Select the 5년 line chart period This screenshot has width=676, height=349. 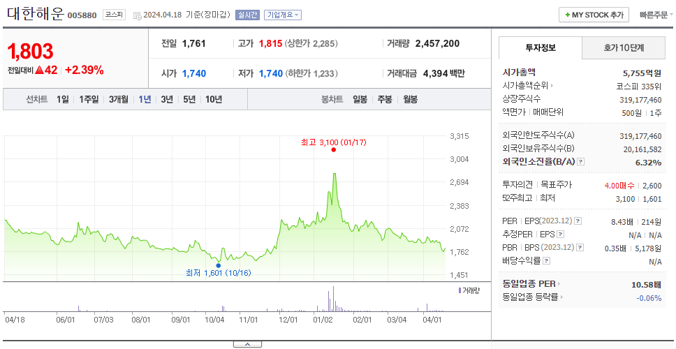pos(189,100)
